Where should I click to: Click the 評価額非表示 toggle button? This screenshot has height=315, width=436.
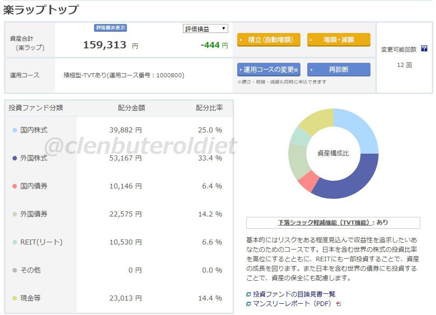tap(110, 28)
